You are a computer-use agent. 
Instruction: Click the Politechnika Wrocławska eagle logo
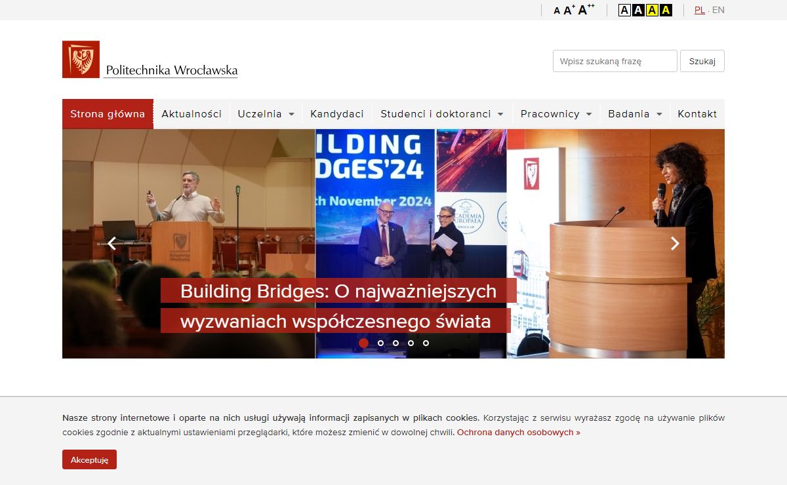point(81,59)
